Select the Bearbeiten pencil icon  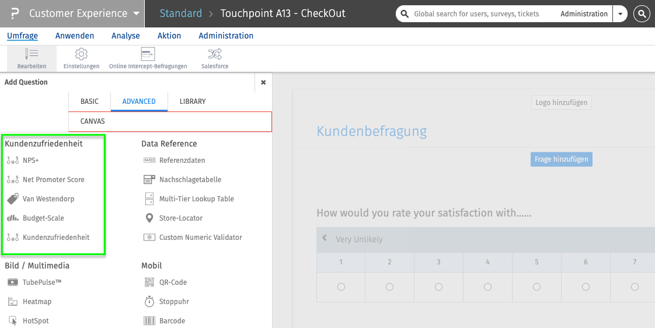[32, 55]
